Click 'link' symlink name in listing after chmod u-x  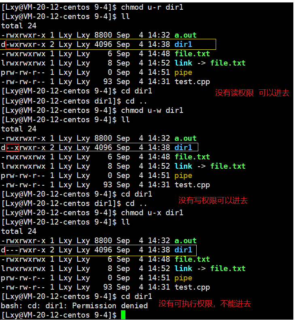click(183, 269)
